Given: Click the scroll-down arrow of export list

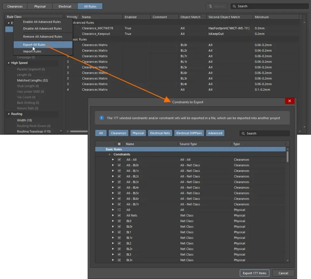Looking at the screenshot, I should click(288, 261).
